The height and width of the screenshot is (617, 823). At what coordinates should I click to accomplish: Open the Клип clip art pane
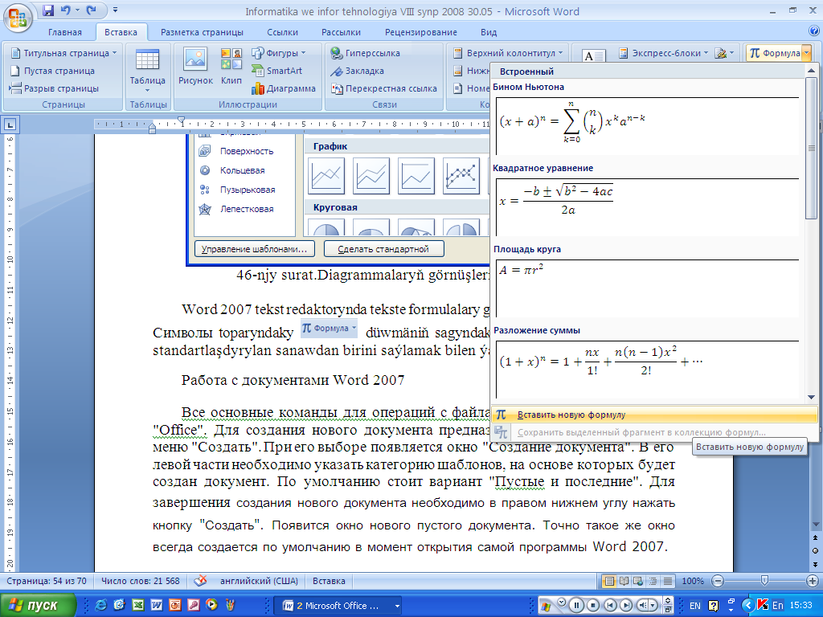point(231,66)
